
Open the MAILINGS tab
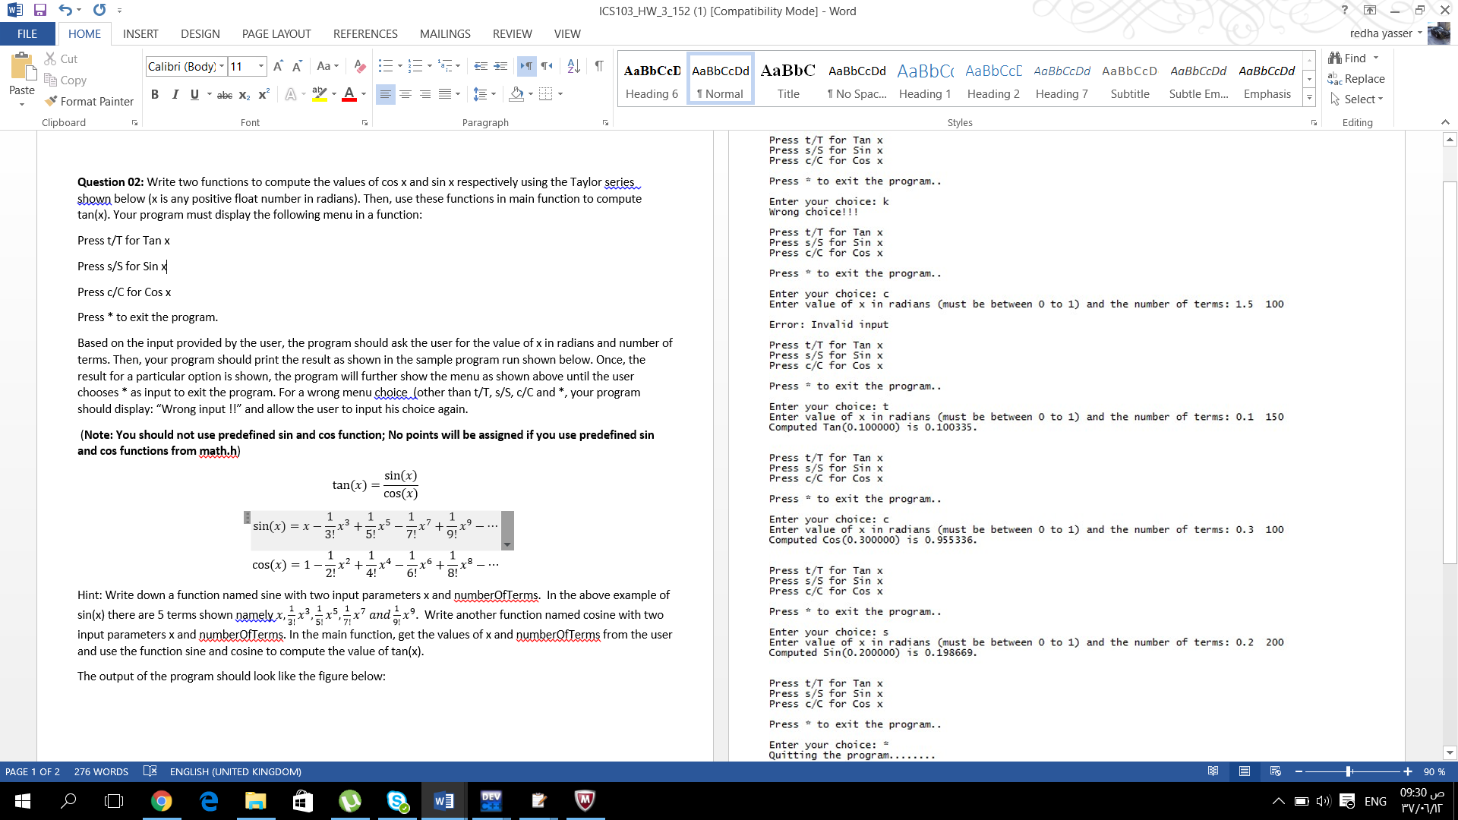[445, 33]
